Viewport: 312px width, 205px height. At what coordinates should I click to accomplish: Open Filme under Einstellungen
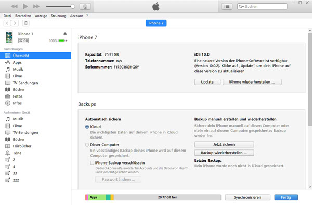[35, 76]
